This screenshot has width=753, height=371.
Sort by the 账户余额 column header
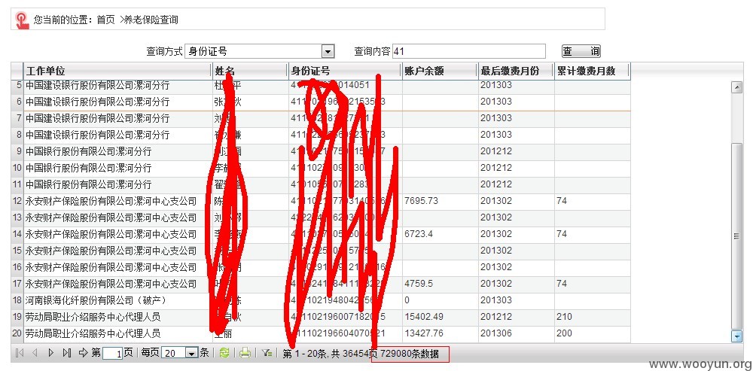tap(440, 71)
